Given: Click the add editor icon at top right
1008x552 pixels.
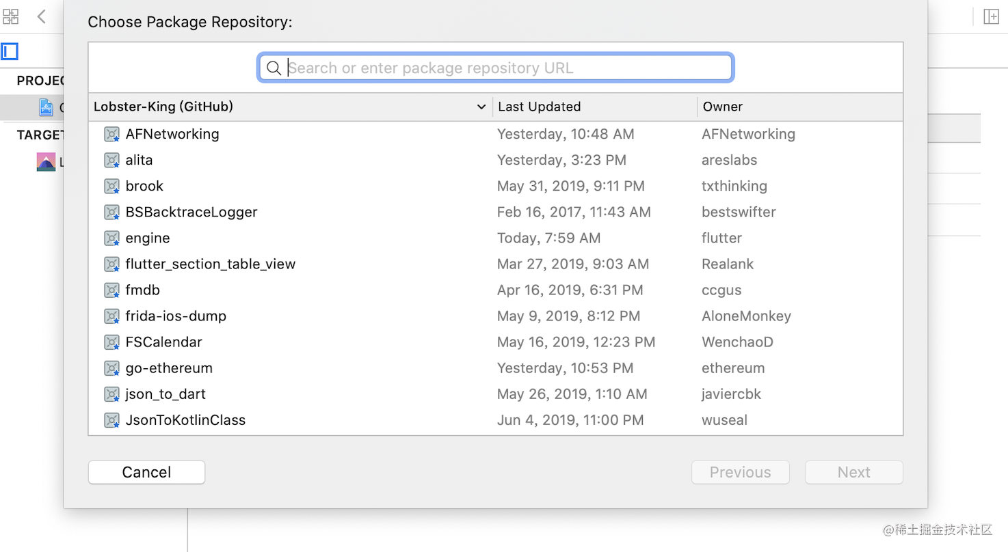Looking at the screenshot, I should [991, 17].
